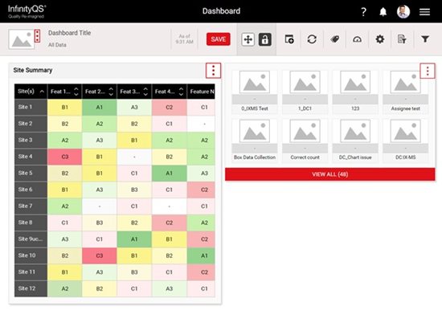The image size is (442, 310).
Task: Open the data collection tile options menu
Action: [x=428, y=71]
